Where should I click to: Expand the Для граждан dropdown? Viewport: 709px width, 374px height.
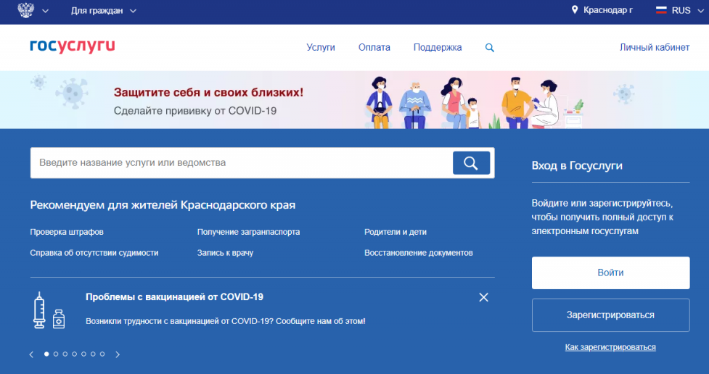coord(103,11)
